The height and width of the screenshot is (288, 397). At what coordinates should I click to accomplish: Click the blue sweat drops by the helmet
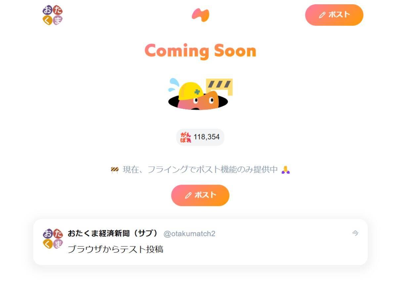pos(173,85)
